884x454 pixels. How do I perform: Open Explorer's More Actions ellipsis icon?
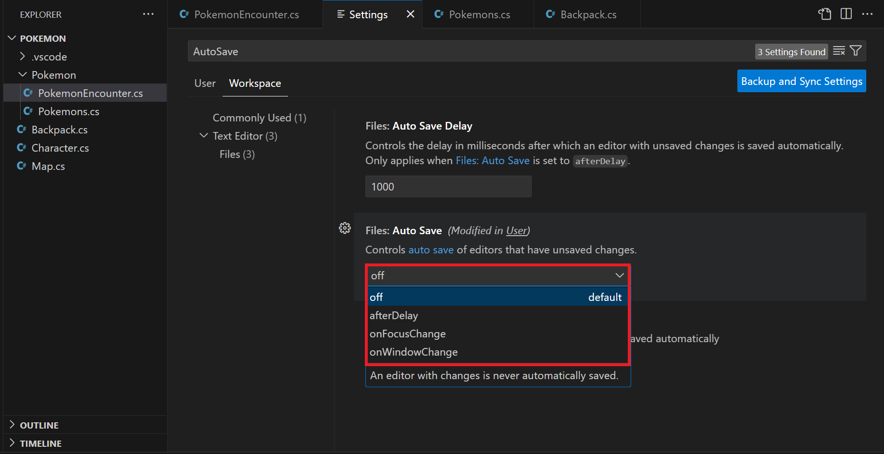click(x=148, y=14)
